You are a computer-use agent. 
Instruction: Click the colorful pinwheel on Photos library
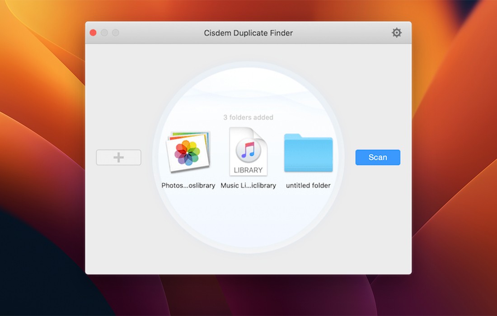187,153
